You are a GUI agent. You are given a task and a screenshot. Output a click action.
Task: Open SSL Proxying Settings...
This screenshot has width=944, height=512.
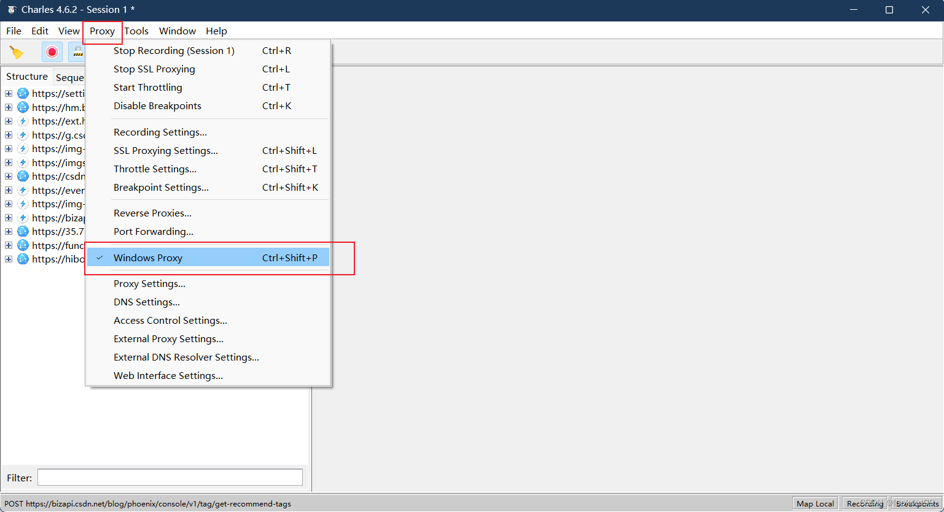click(x=208, y=150)
